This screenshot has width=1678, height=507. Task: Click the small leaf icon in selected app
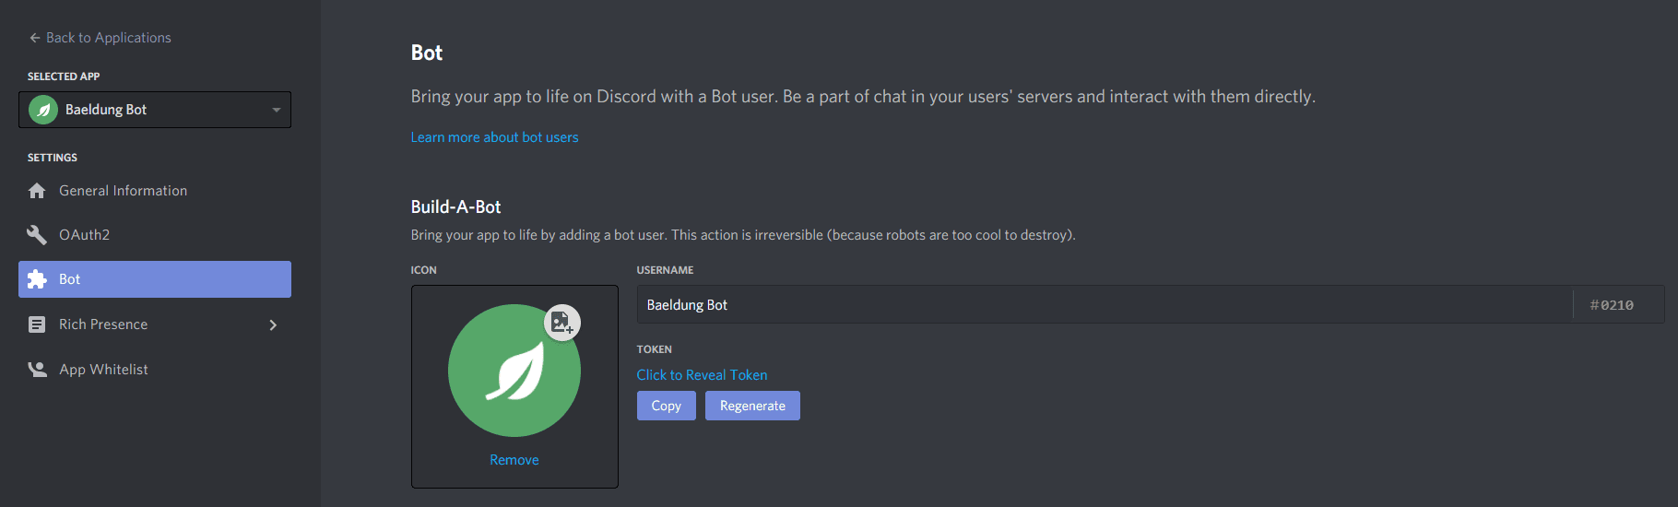43,110
